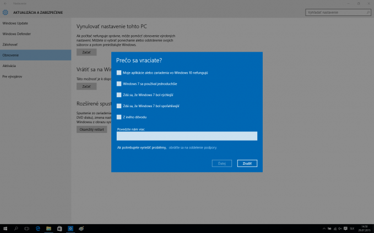This screenshot has width=374, height=233.
Task: Open the Store app from the taskbar
Action: (x=59, y=229)
